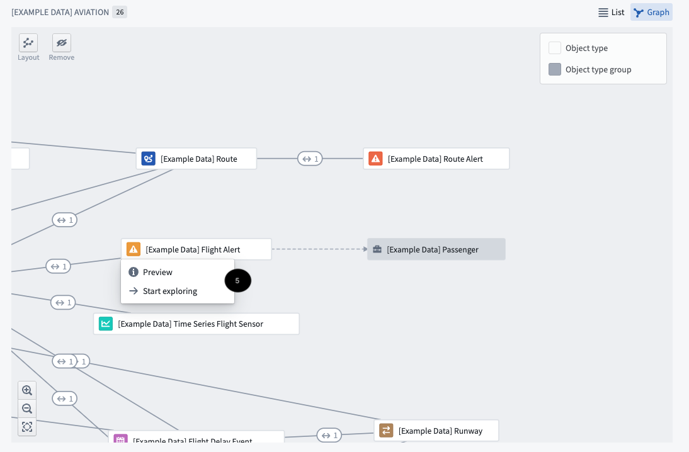This screenshot has height=452, width=689.
Task: Click the Runway swap-arrows icon
Action: click(386, 431)
